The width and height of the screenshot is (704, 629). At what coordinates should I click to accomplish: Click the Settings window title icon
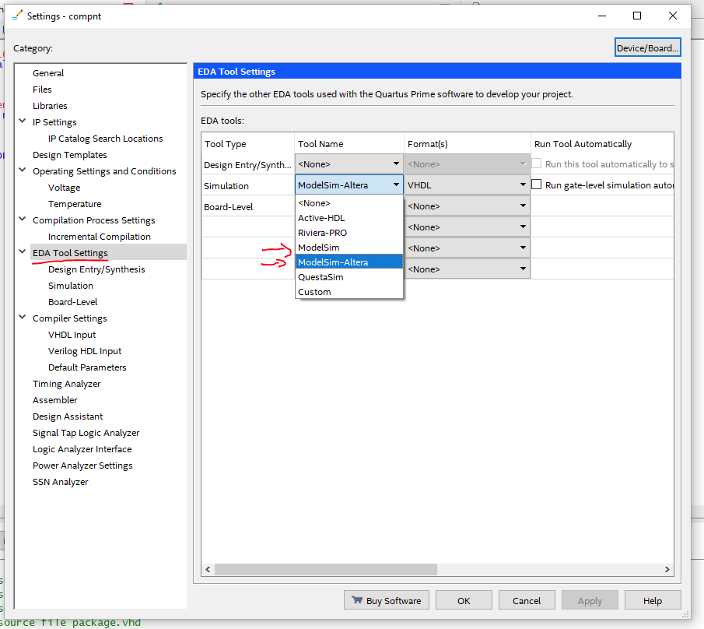17,16
